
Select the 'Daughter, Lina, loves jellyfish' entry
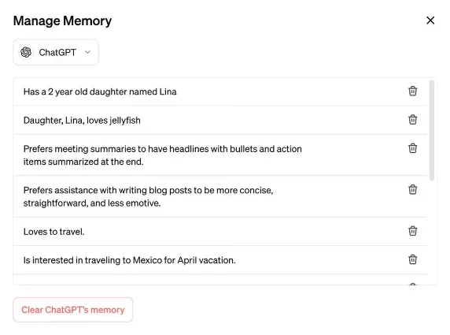[x=82, y=120]
